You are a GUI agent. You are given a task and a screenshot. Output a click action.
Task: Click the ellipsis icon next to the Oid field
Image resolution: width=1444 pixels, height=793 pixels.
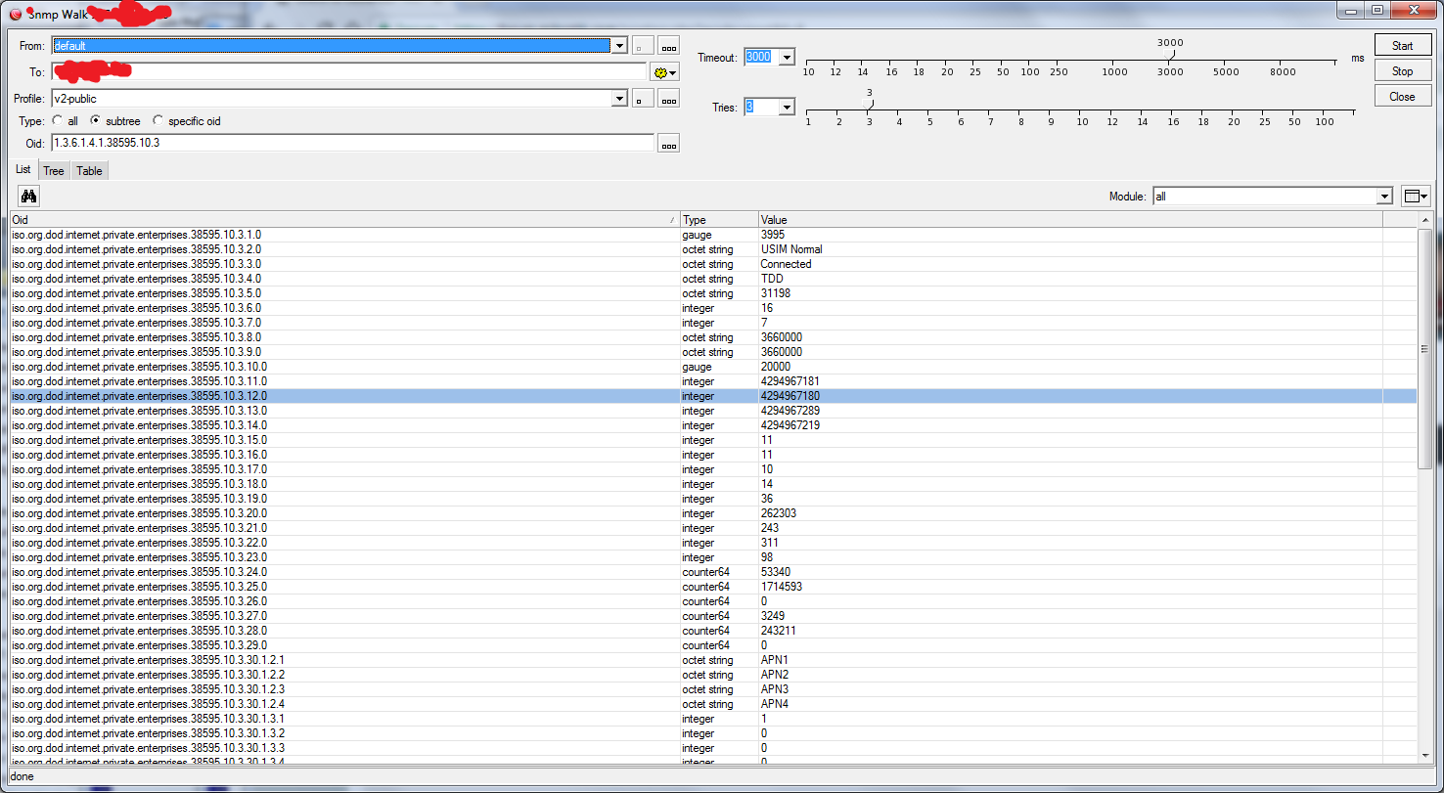(x=670, y=143)
